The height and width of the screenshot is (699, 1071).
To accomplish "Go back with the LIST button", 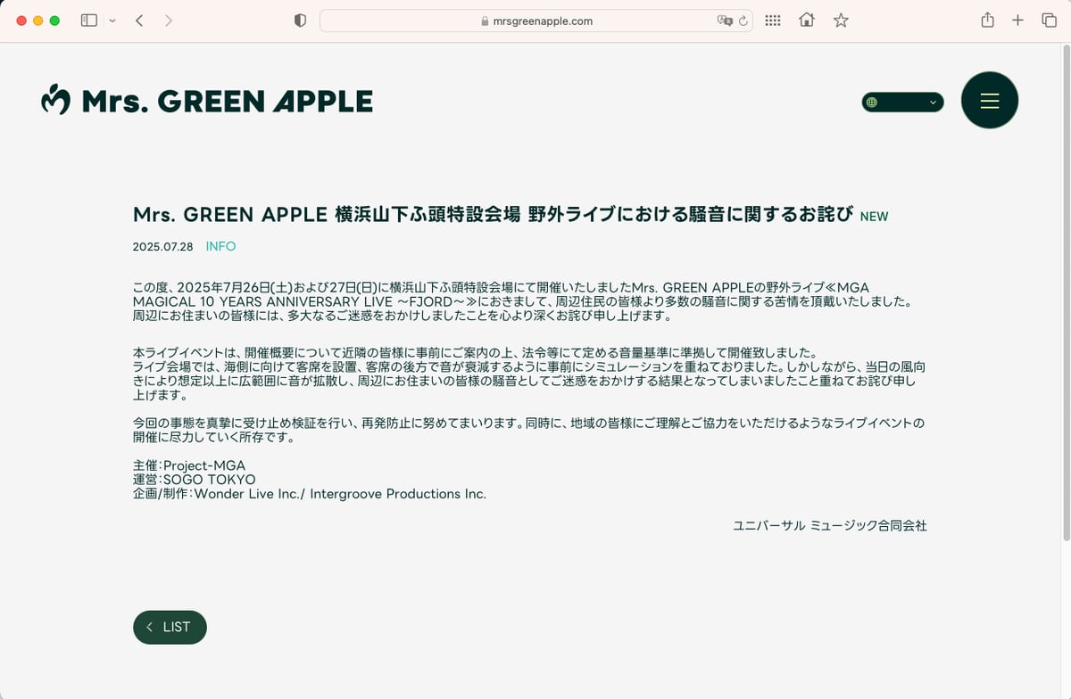I will click(x=170, y=627).
